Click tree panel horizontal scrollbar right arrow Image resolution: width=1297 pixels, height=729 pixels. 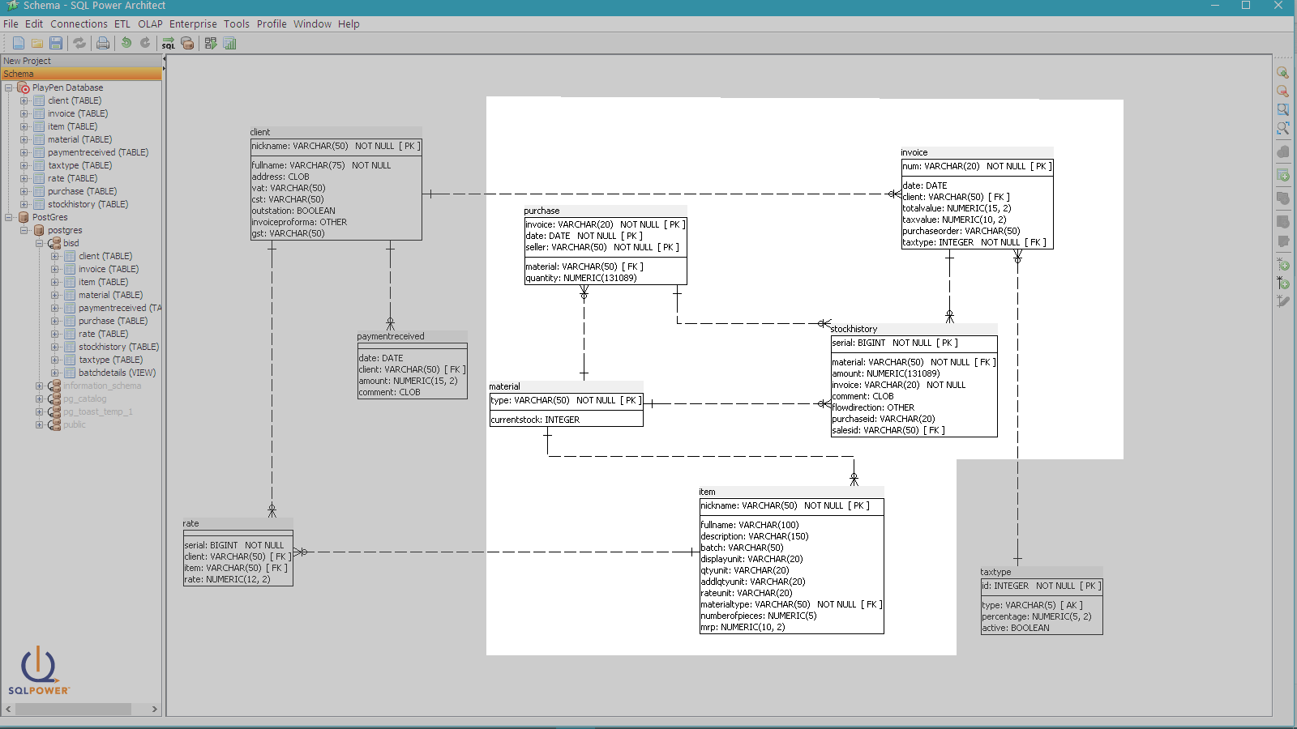click(154, 709)
